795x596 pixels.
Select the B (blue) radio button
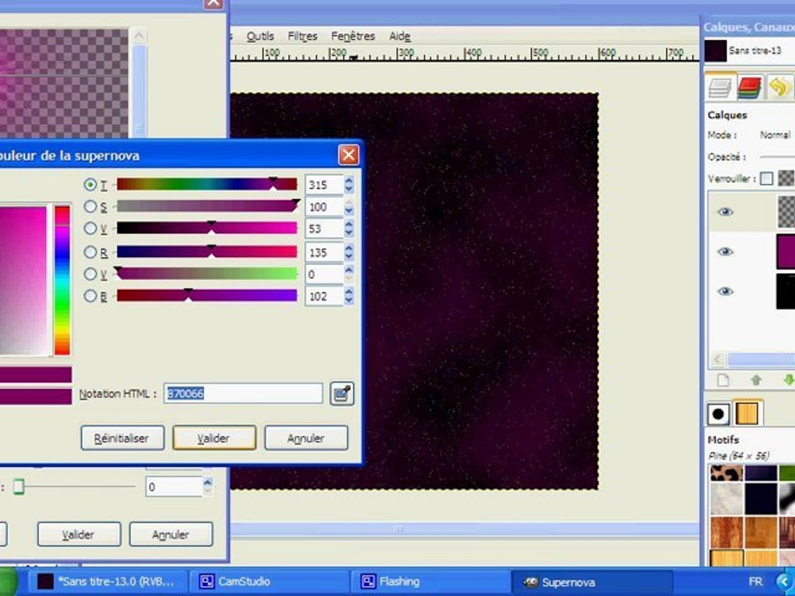point(90,296)
